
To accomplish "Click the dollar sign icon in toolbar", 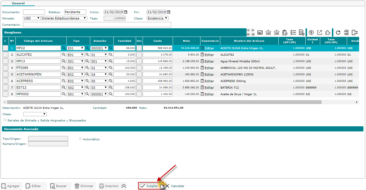I will [311, 32].
